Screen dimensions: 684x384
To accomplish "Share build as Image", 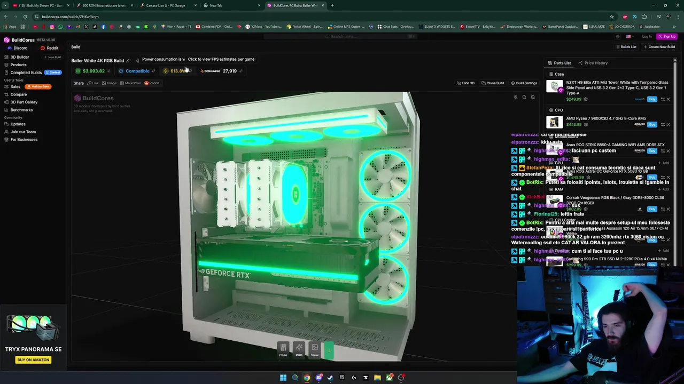I will pyautogui.click(x=110, y=83).
